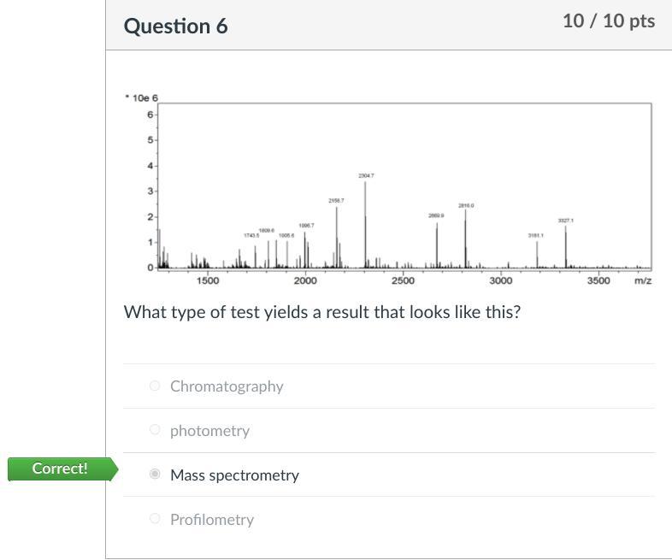Click the peak labeled 2158.7
The width and height of the screenshot is (672, 560).
coord(336,235)
